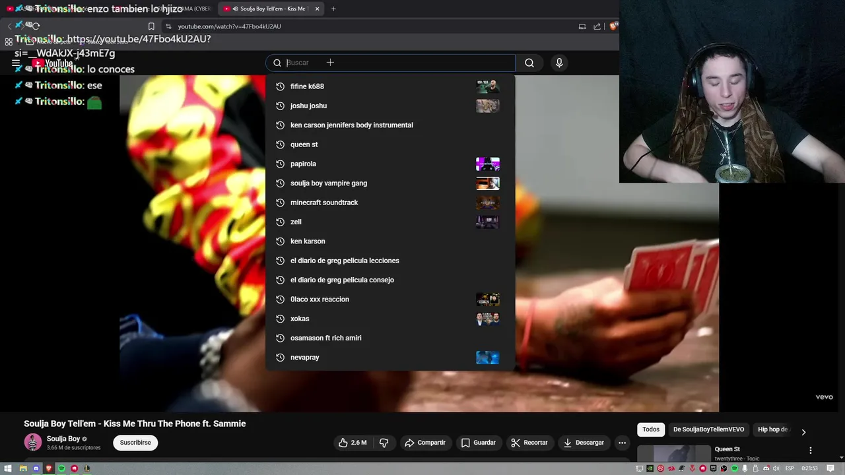Select suggestion 'nevapray'

pos(390,357)
